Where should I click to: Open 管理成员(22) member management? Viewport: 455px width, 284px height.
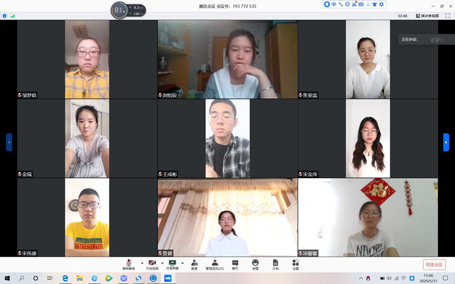[214, 264]
